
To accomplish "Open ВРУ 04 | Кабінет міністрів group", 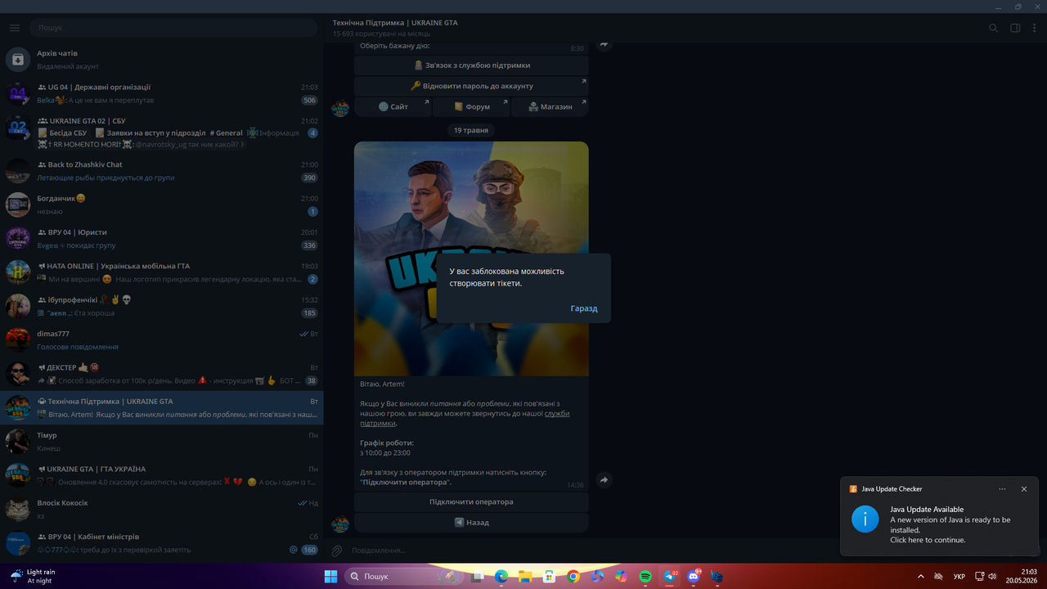I will coord(162,543).
